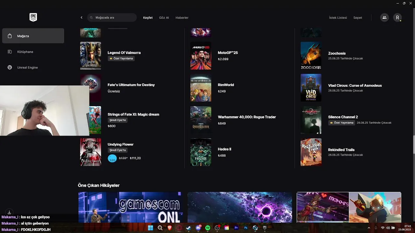Open Fate's Ultimatum for Destiny title
This screenshot has height=233, width=415.
tap(131, 85)
